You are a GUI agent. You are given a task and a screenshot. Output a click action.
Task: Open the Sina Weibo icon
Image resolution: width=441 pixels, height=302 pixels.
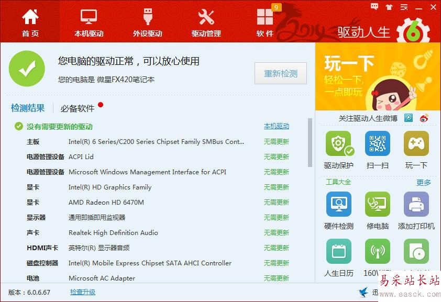pos(424,118)
